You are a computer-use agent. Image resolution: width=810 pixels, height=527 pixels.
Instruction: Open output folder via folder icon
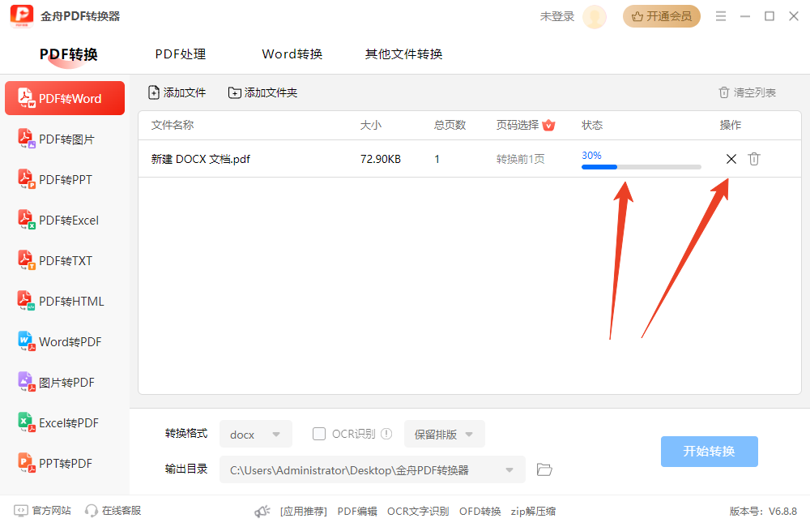[x=544, y=469]
